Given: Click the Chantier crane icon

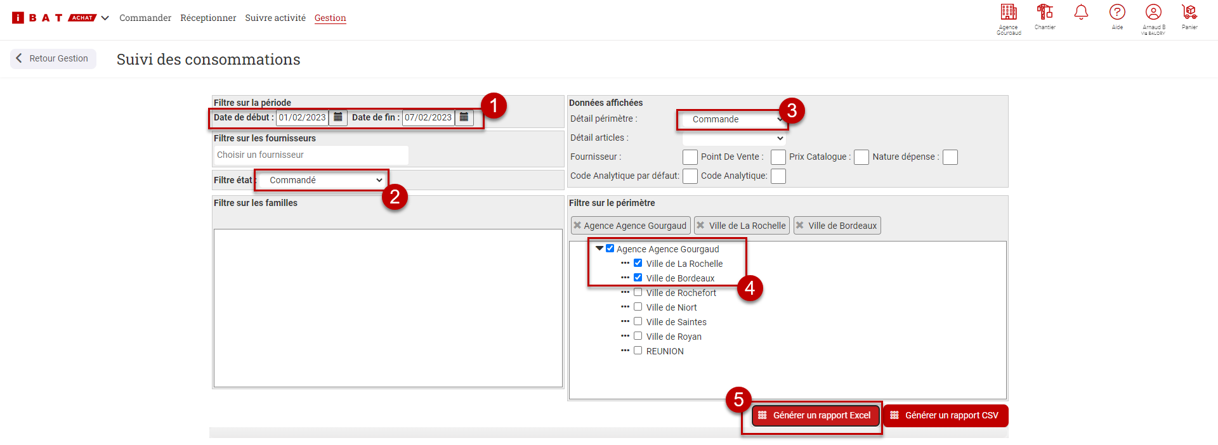Looking at the screenshot, I should 1045,13.
